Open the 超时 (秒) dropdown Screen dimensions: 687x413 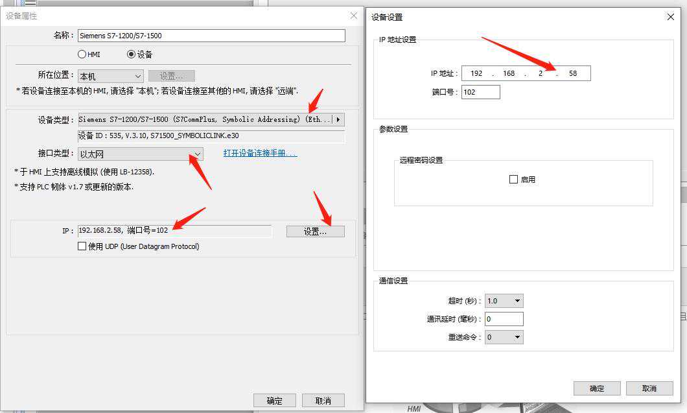(x=504, y=301)
